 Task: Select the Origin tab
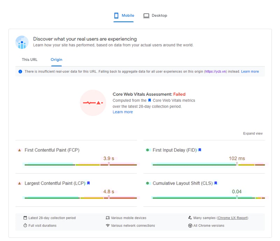pyautogui.click(x=56, y=60)
